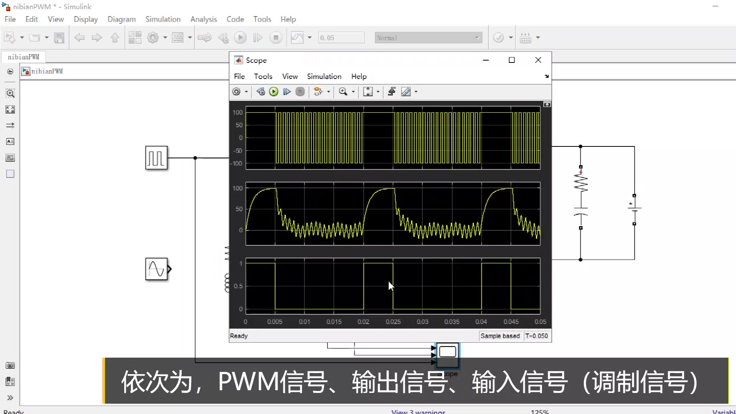Open the Simulation menu in Simulink
The image size is (736, 414).
163,19
